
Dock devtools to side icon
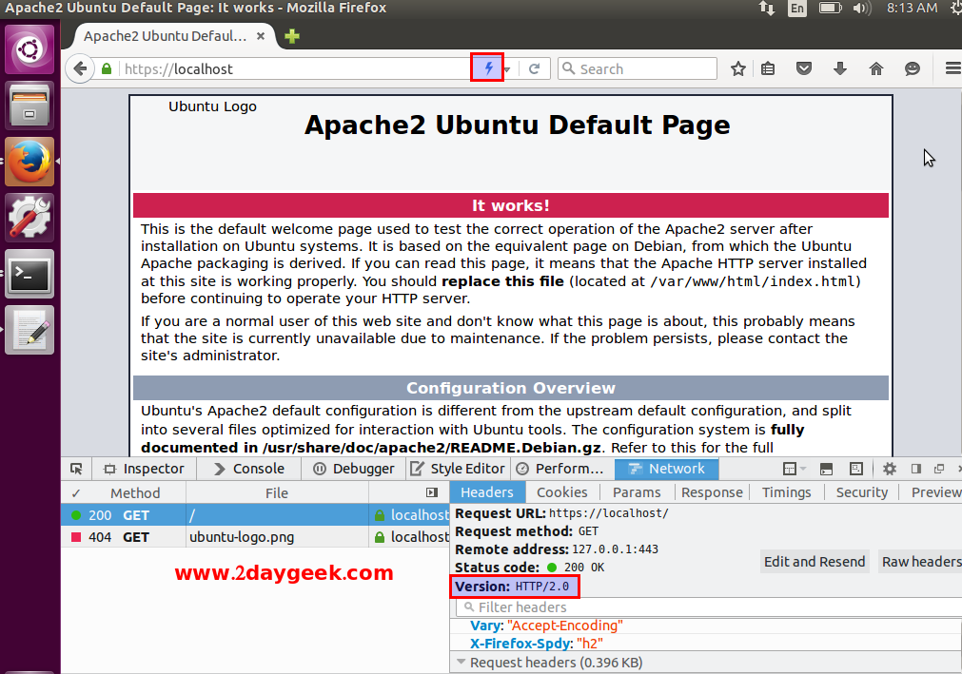pos(916,469)
